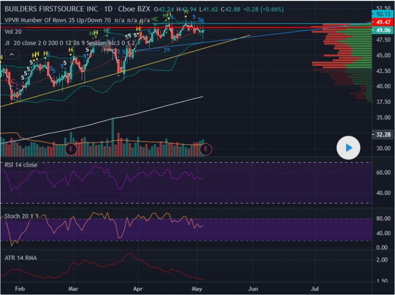Select the RSI 14 close pane label

pos(22,165)
